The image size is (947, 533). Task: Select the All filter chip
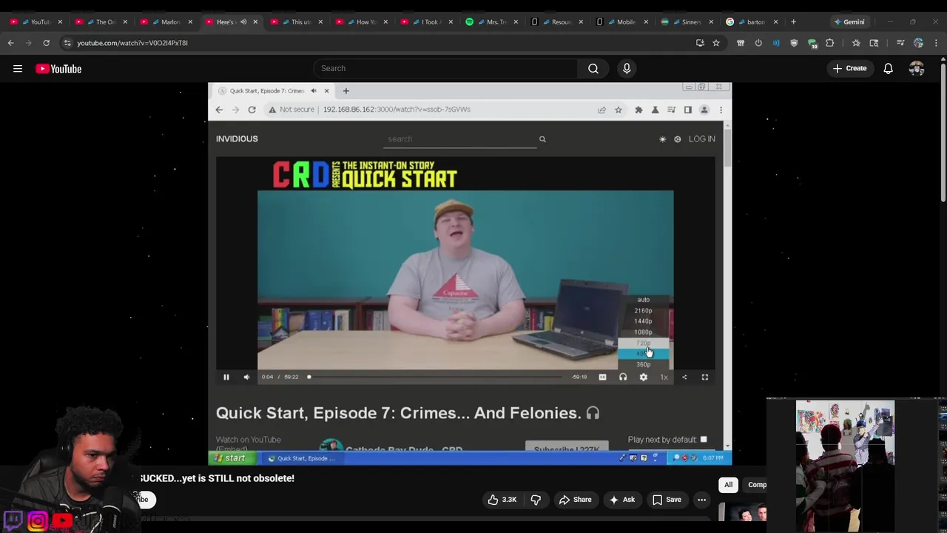coord(728,485)
